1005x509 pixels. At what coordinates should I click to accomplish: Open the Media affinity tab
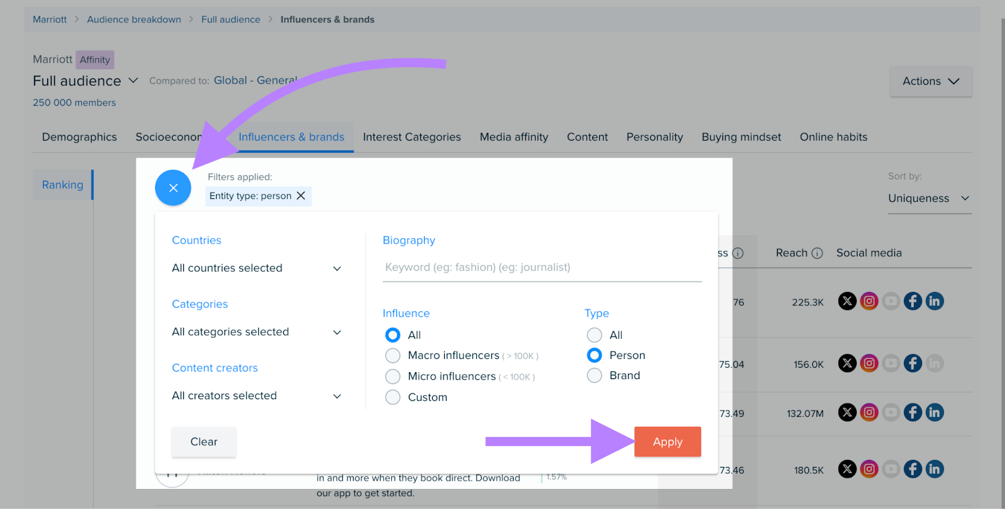[x=513, y=137]
